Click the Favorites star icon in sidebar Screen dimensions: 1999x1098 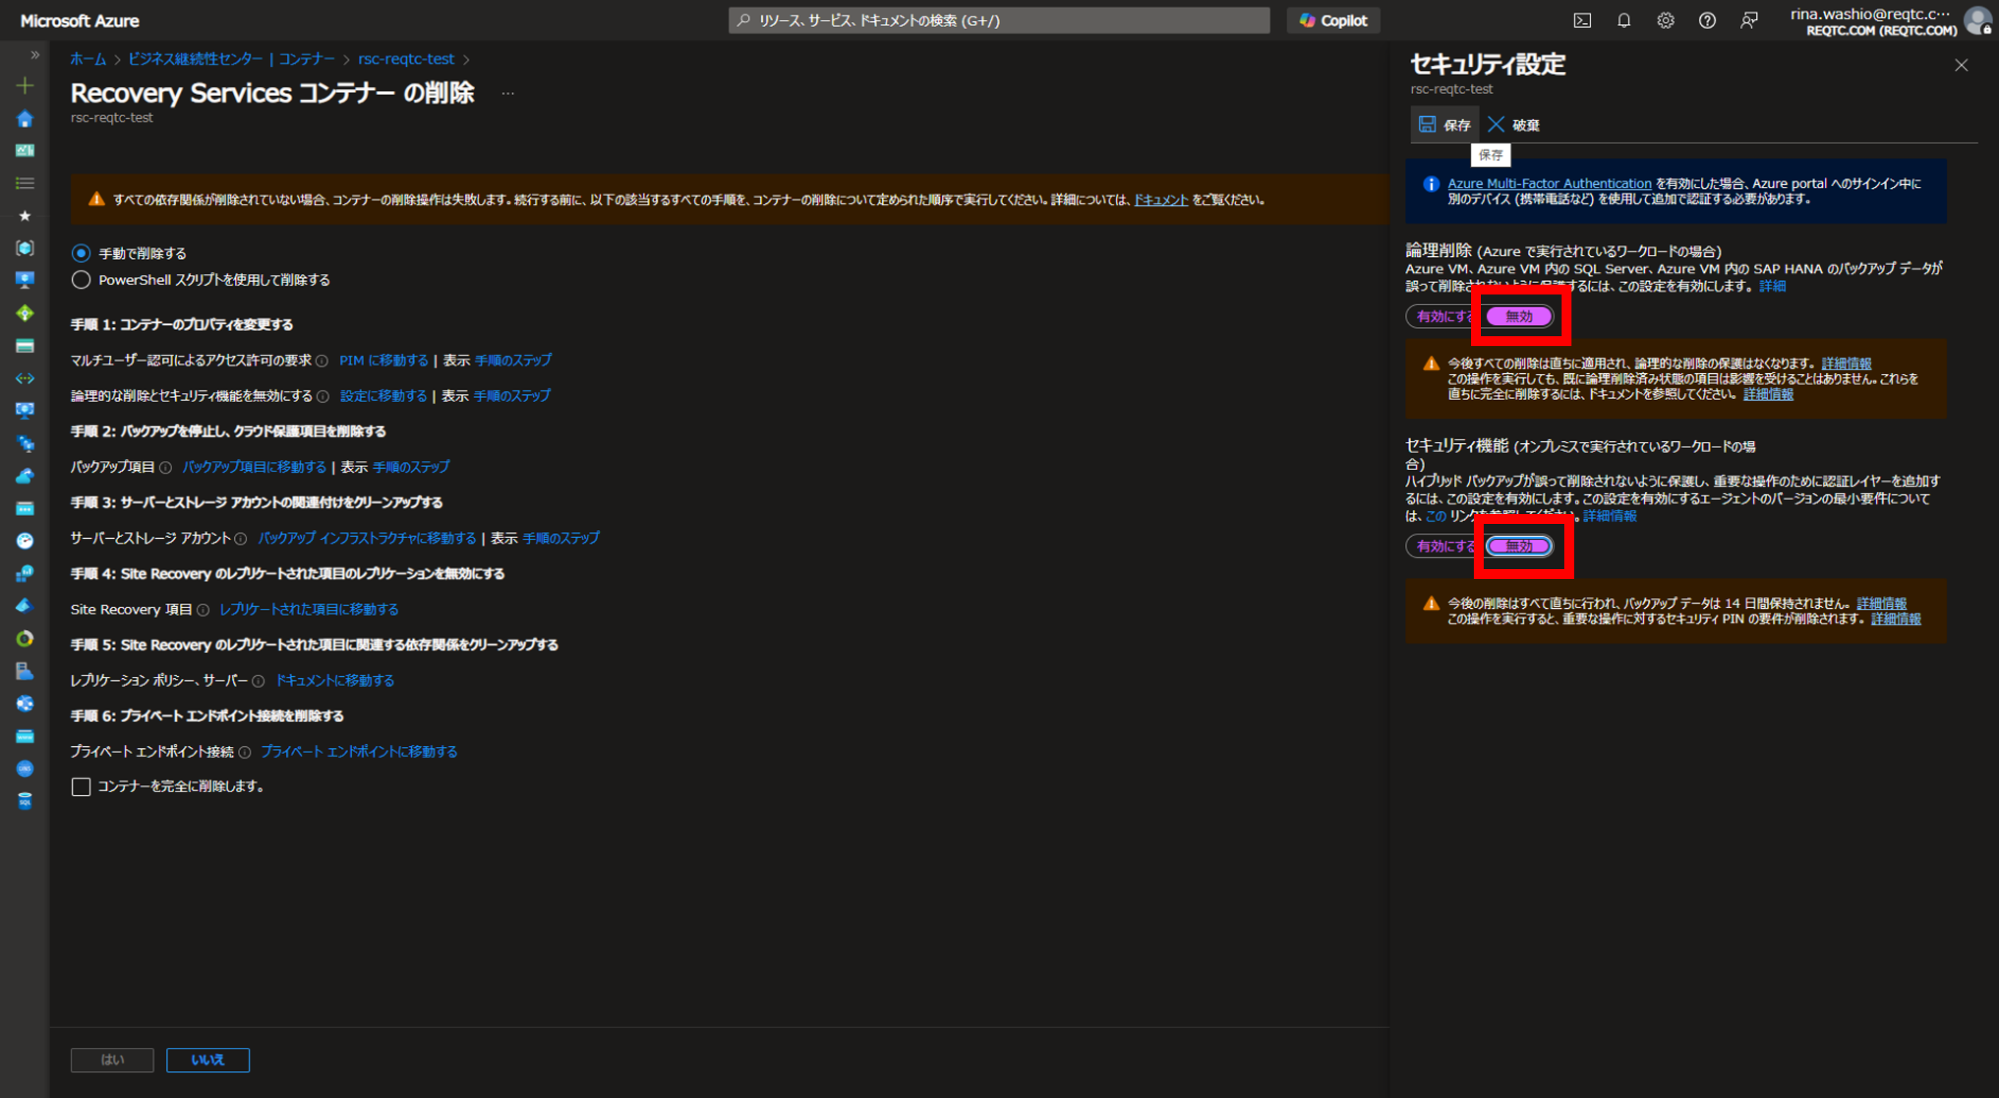(25, 216)
